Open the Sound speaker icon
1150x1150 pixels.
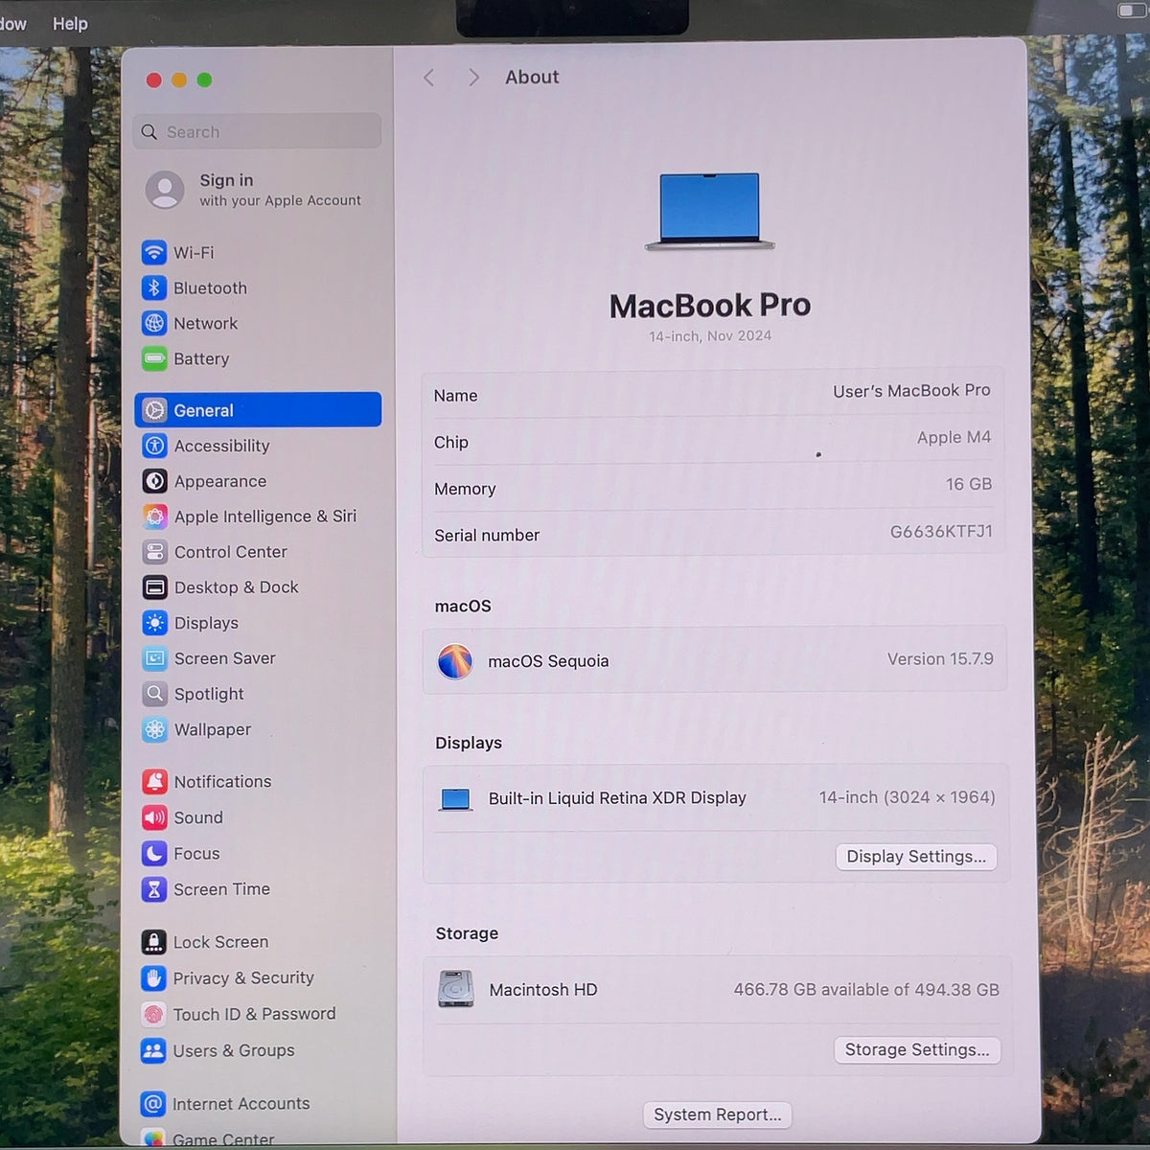[154, 817]
